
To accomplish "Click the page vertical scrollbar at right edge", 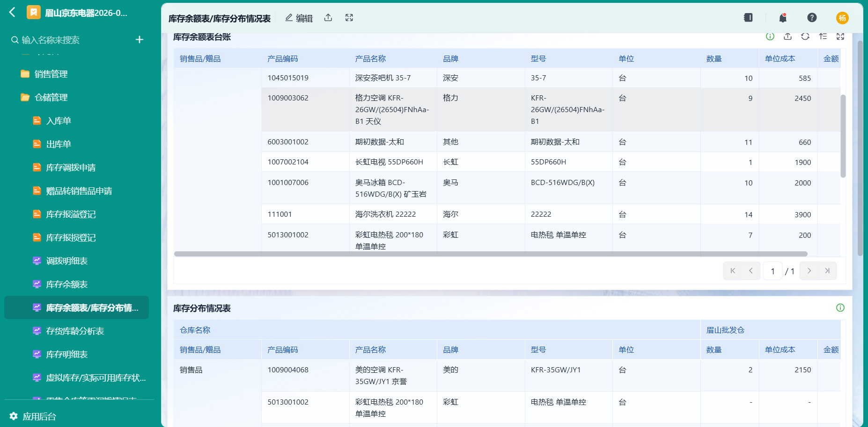I will tap(860, 148).
